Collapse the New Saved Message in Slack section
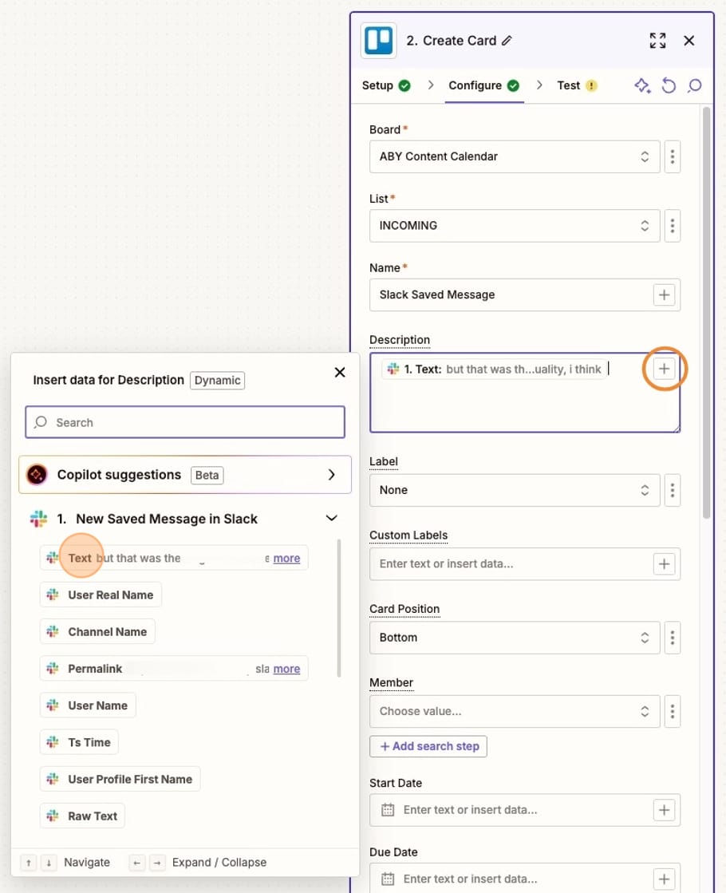Viewport: 726px width, 893px height. [331, 517]
